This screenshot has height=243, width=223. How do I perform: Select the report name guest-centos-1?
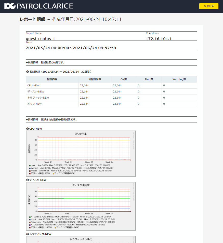[40, 38]
